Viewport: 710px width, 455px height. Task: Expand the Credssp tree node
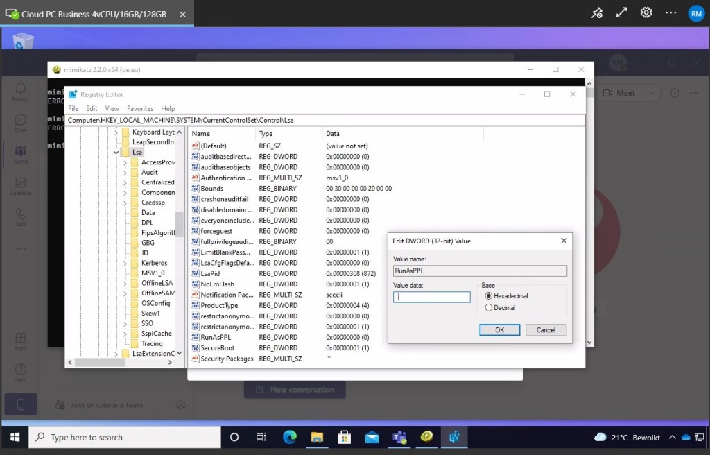click(x=125, y=203)
